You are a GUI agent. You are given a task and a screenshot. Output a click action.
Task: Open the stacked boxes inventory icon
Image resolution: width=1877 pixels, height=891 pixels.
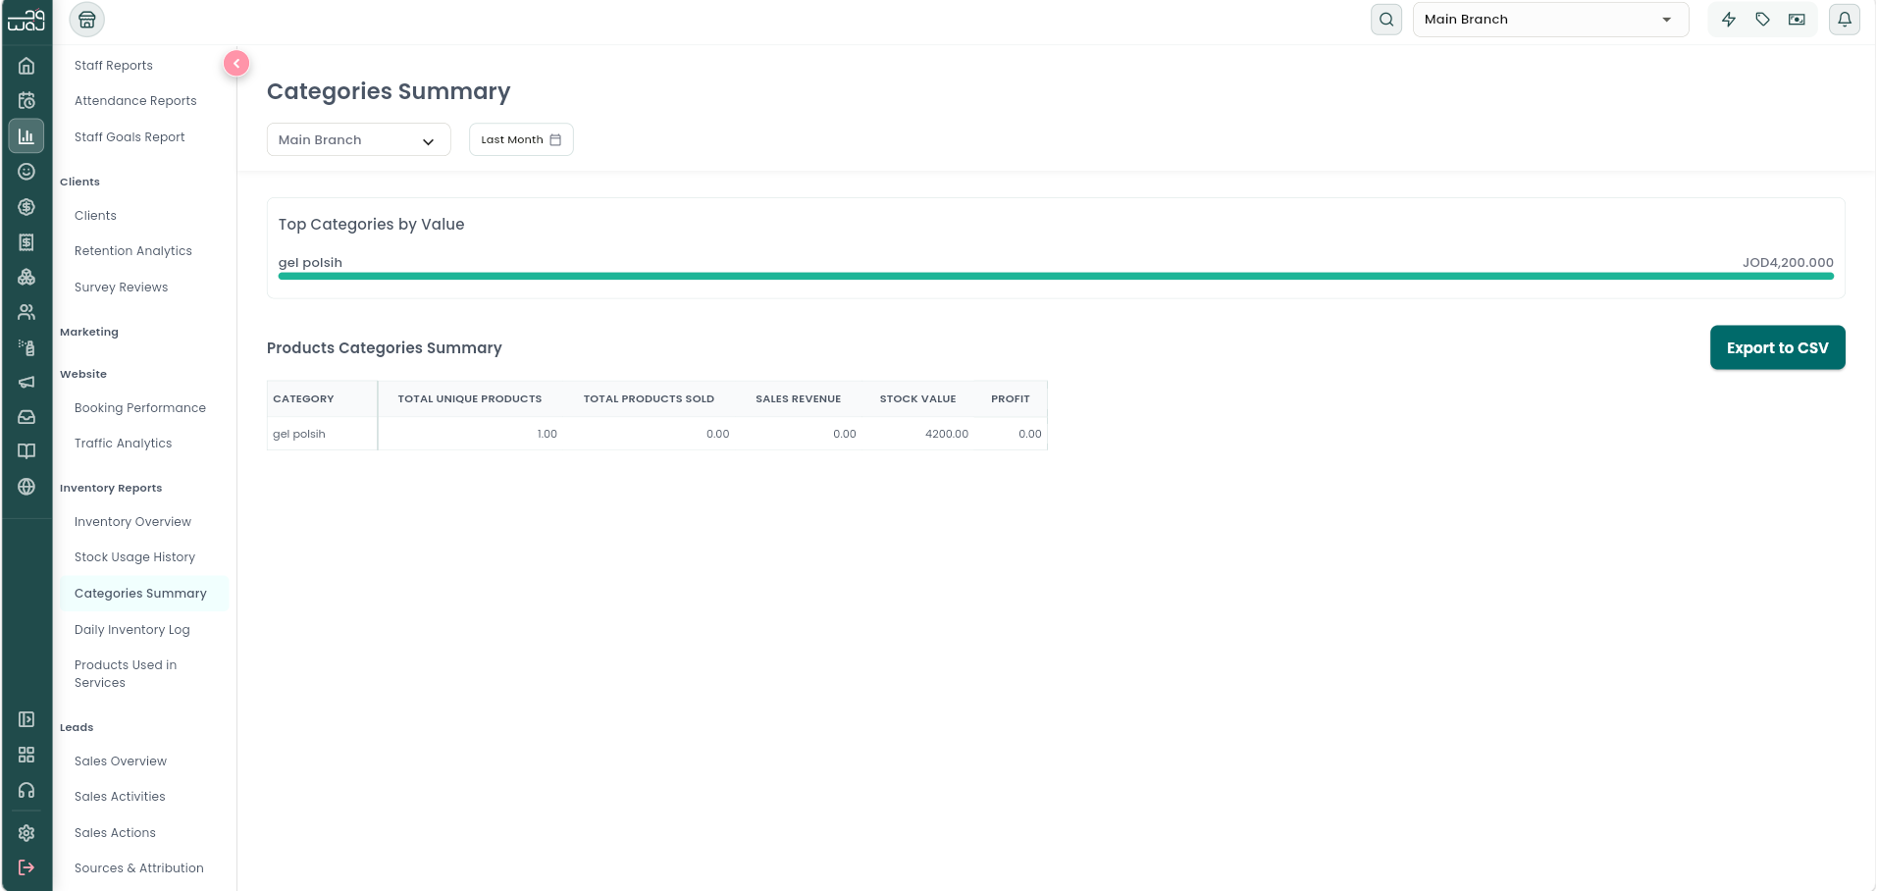coord(26,277)
